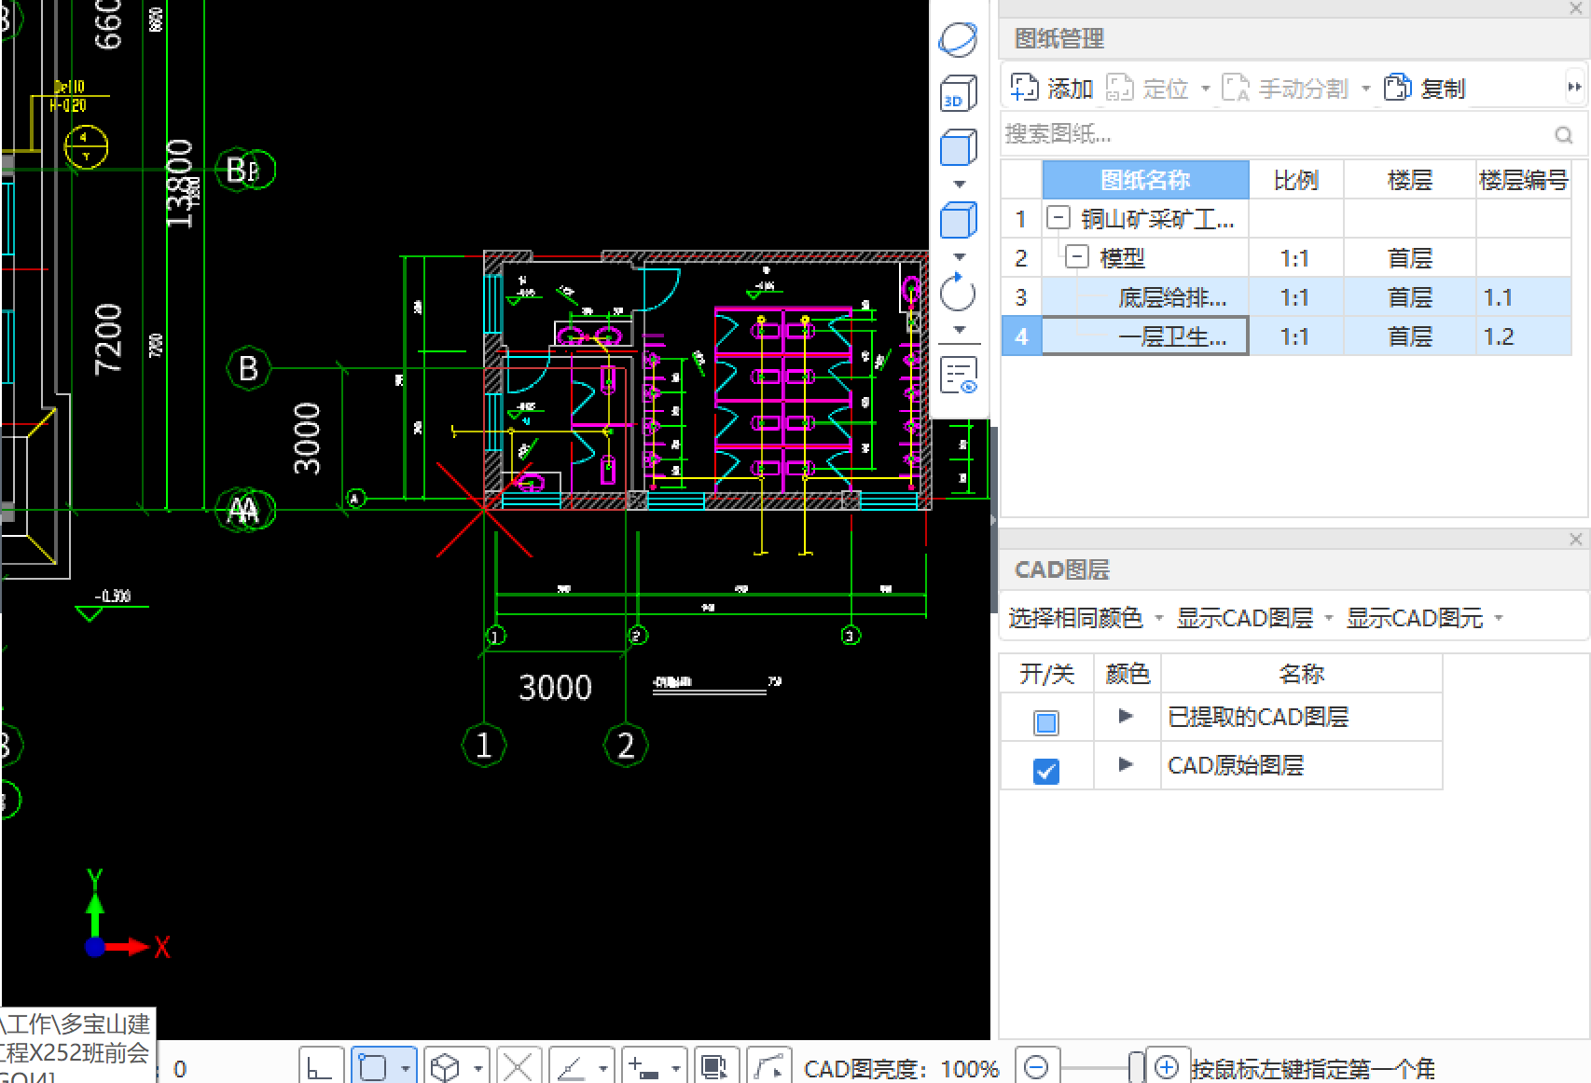Decrease CAD brightness with minus icon
Viewport: 1591px width, 1083px height.
click(x=1036, y=1066)
